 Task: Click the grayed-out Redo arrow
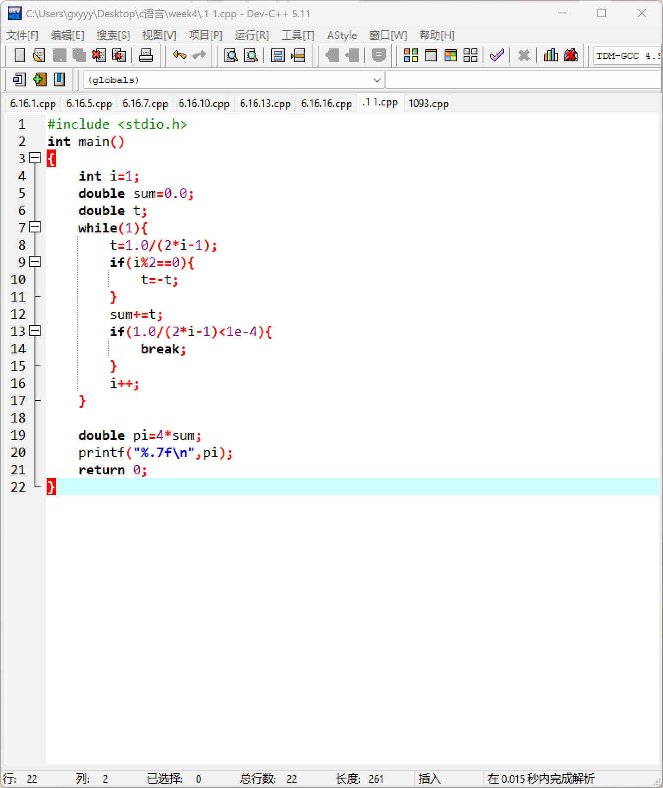click(199, 55)
